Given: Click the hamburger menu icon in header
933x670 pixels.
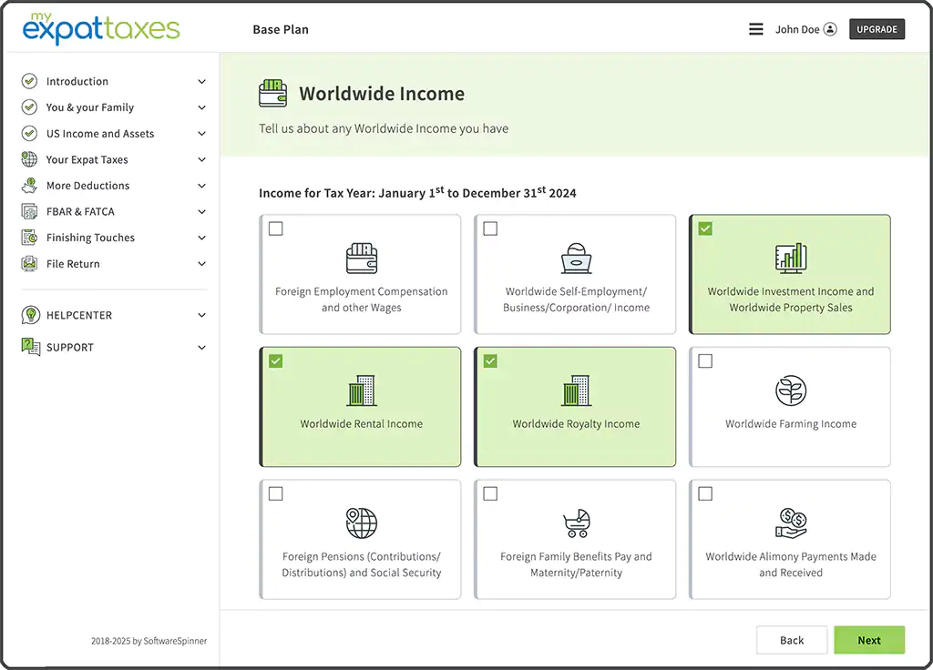Looking at the screenshot, I should pyautogui.click(x=755, y=29).
